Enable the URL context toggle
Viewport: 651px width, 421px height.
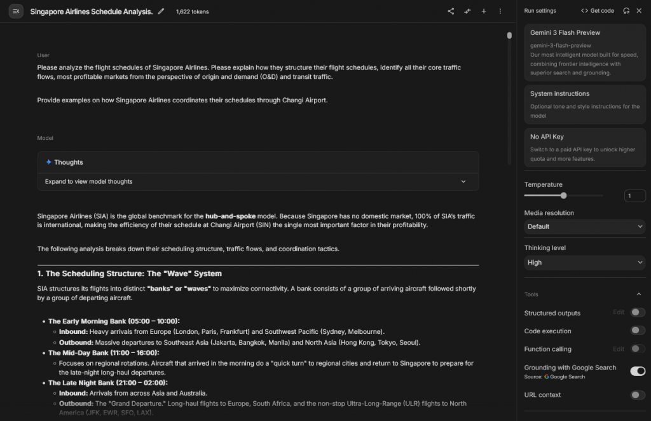pyautogui.click(x=637, y=395)
